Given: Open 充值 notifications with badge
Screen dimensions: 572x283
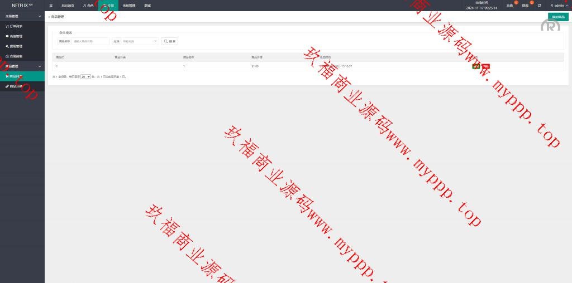Looking at the screenshot, I should [509, 6].
